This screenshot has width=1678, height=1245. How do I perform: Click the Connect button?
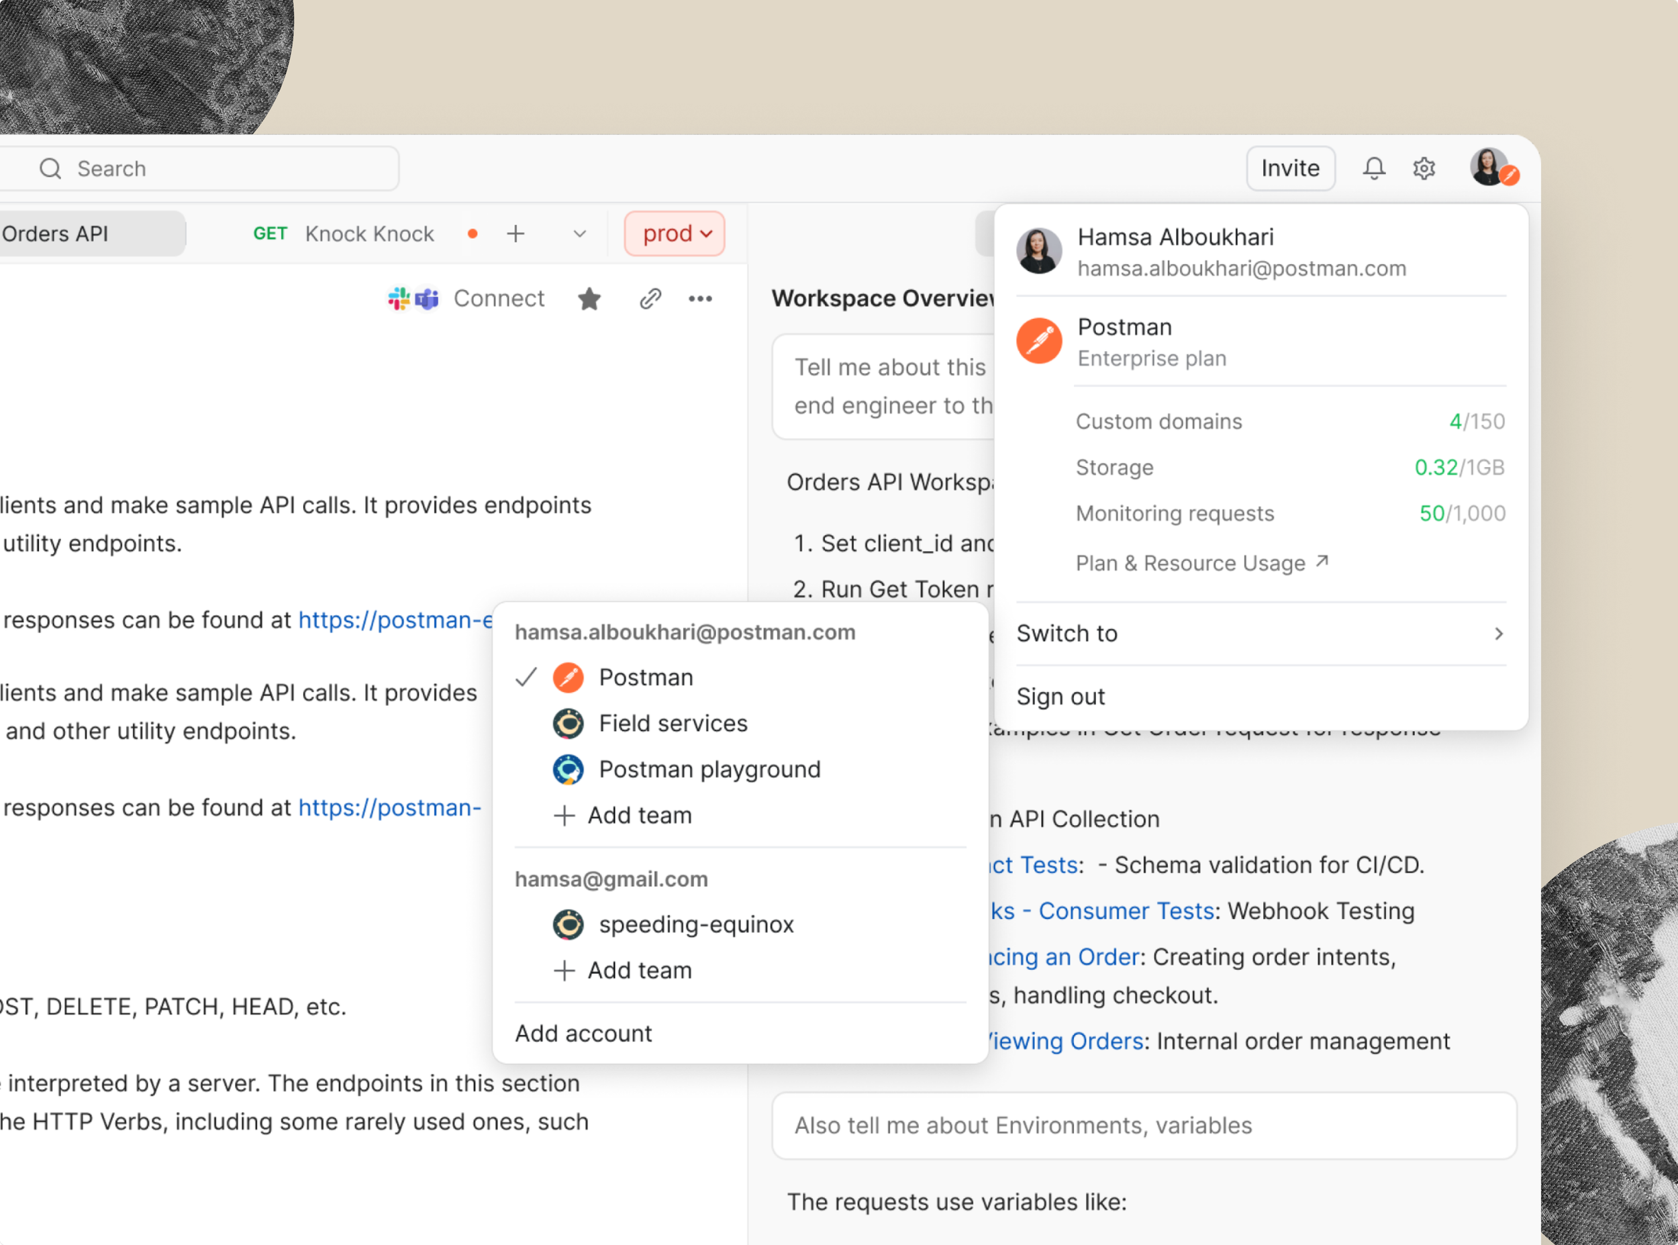click(499, 299)
